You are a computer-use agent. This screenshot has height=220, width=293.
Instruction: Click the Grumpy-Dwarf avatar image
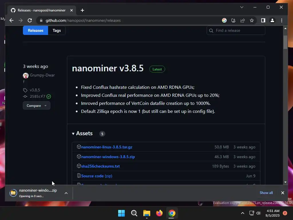(x=25, y=75)
